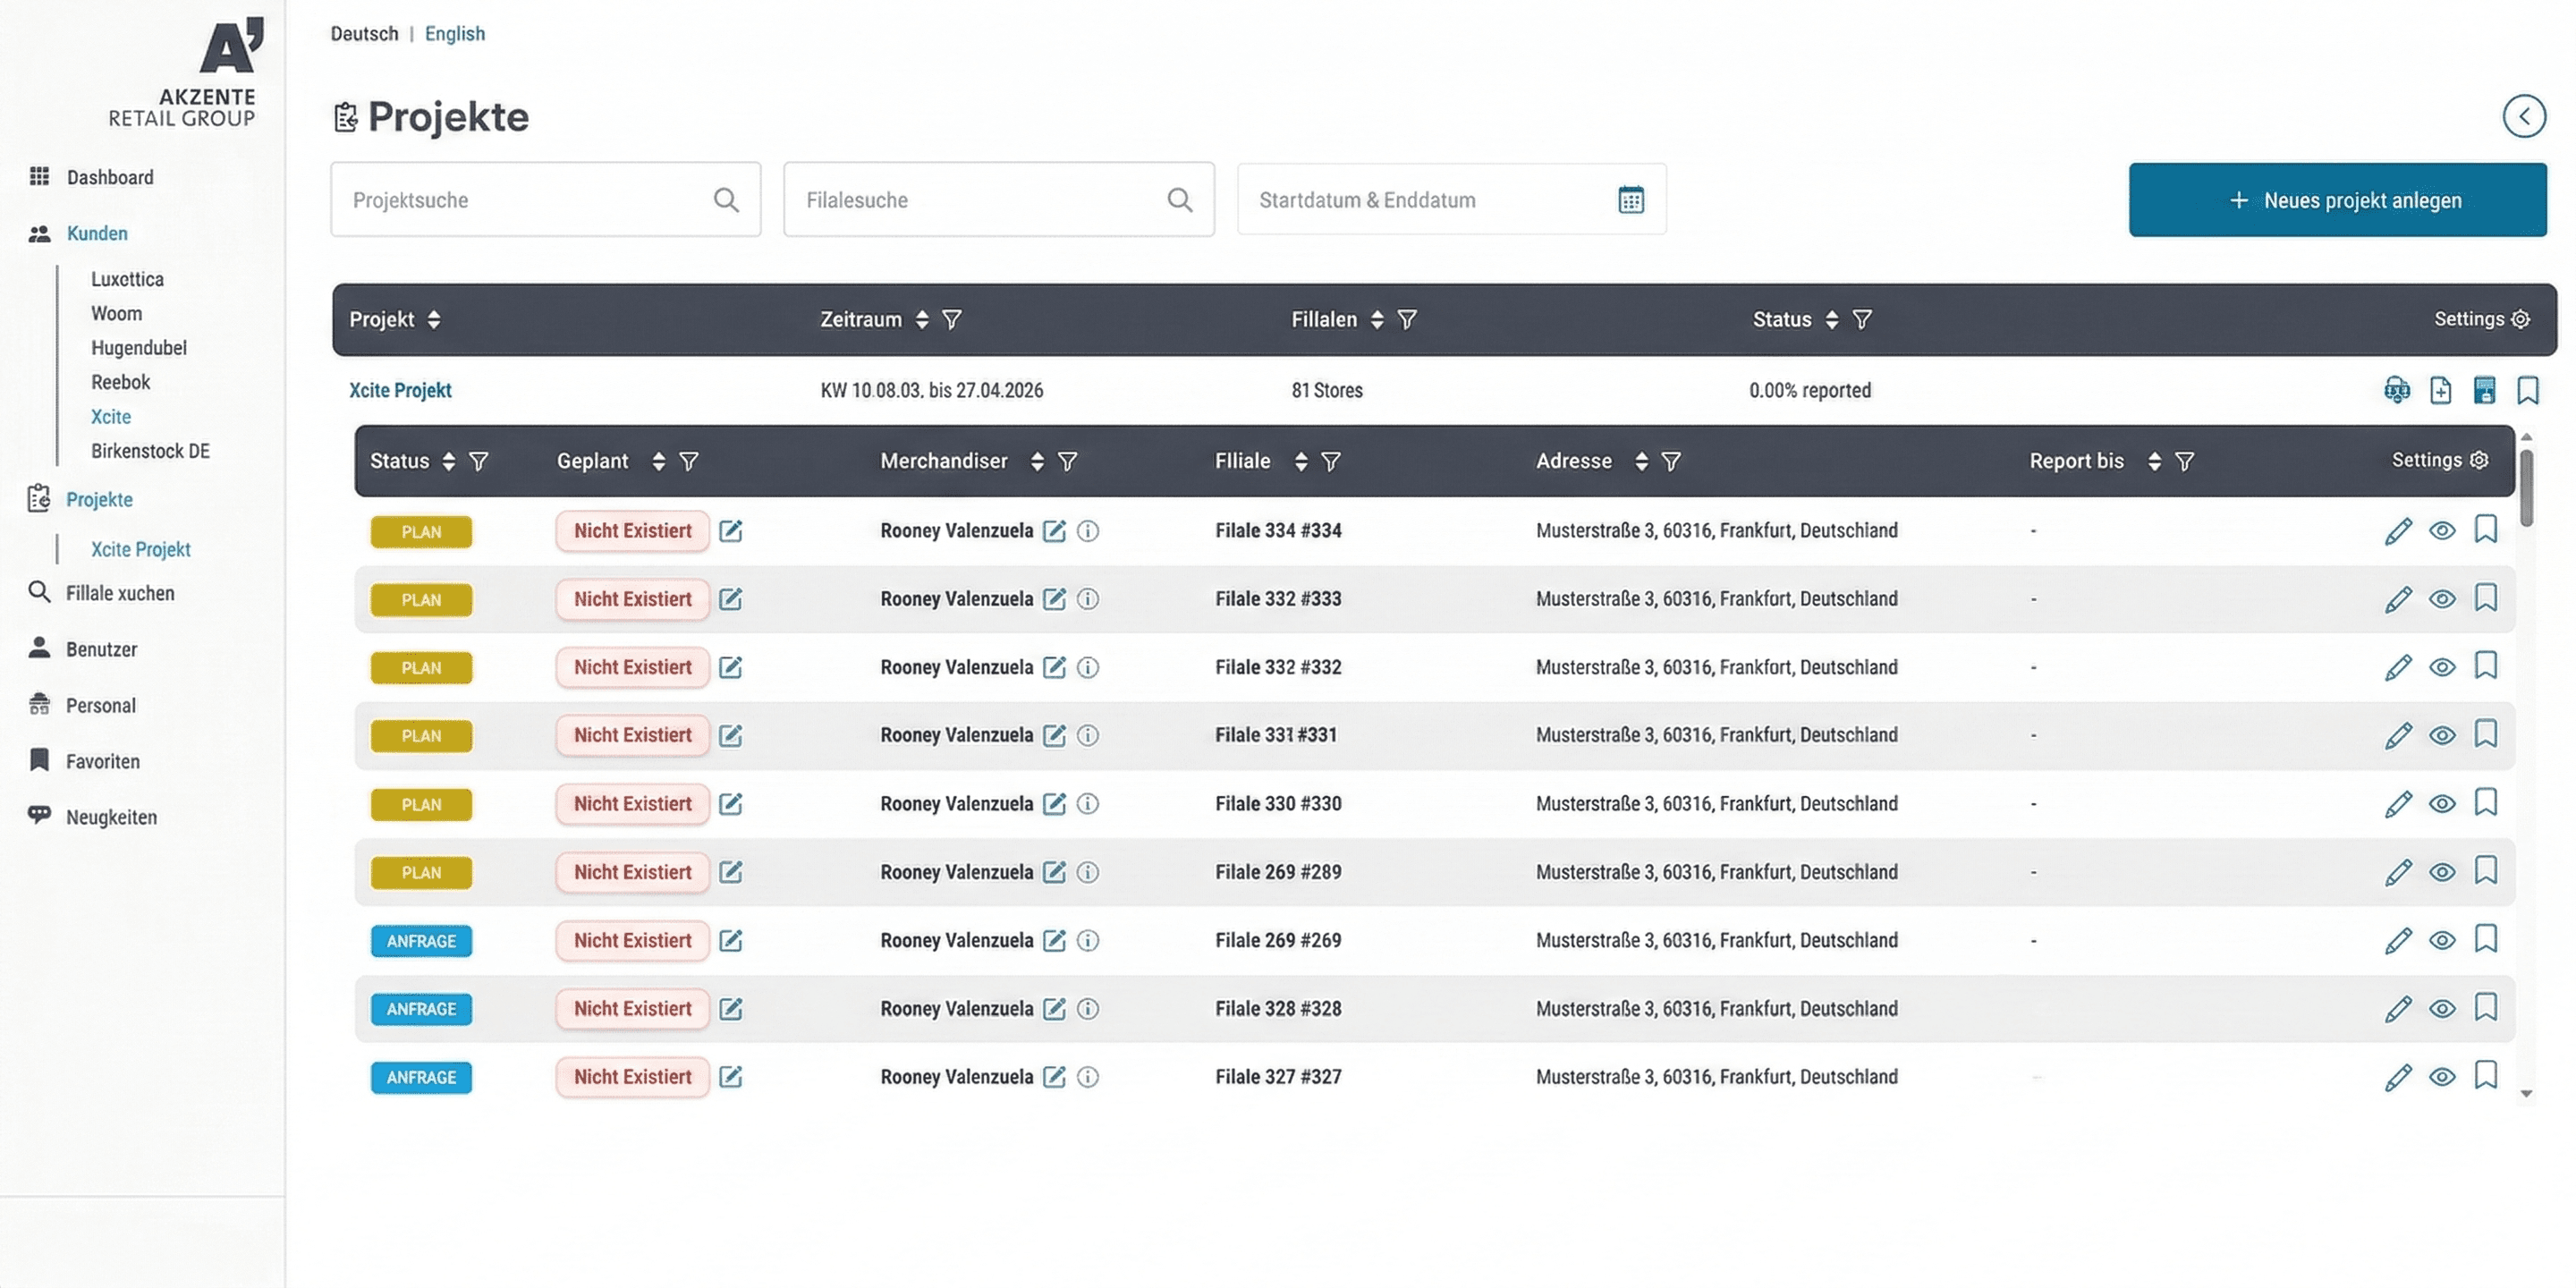Screen dimensions: 2576x1288
Task: Switch language to Deutsch
Action: [363, 33]
